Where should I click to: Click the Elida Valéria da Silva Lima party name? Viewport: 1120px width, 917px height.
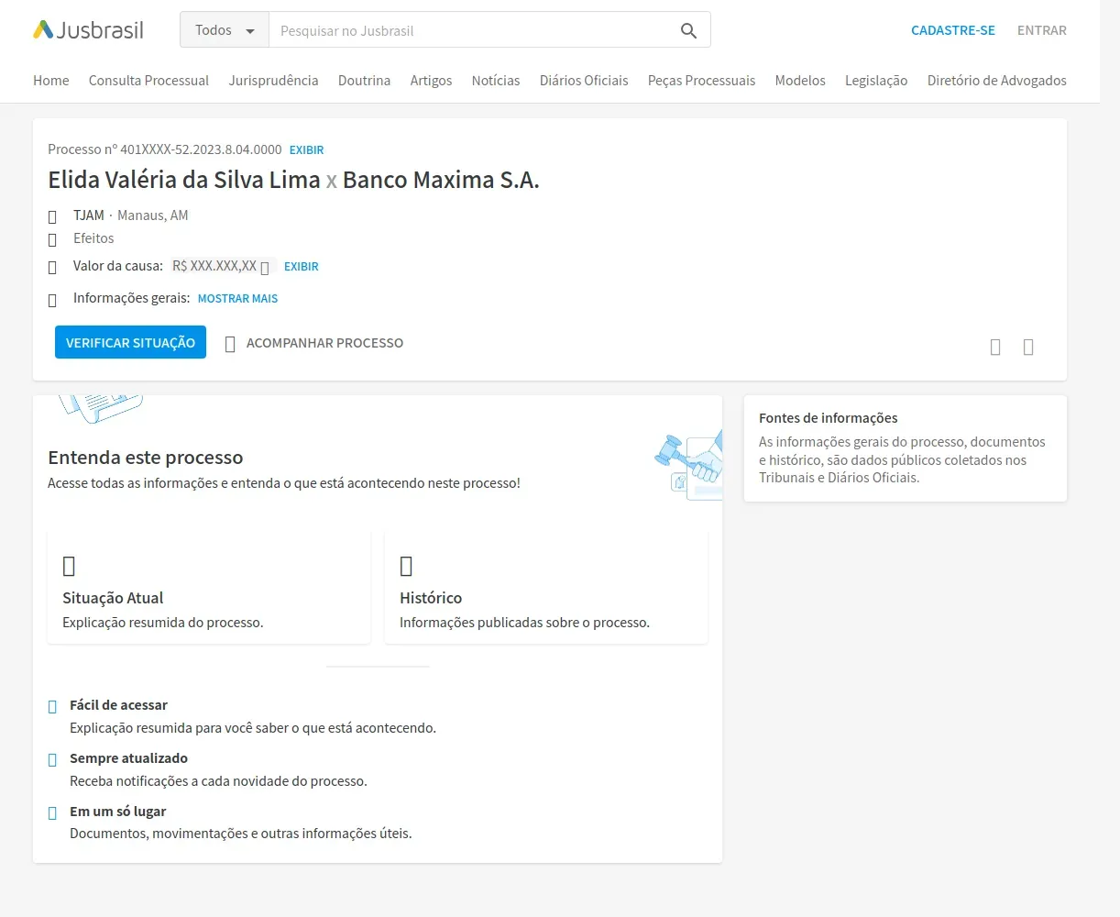(184, 180)
